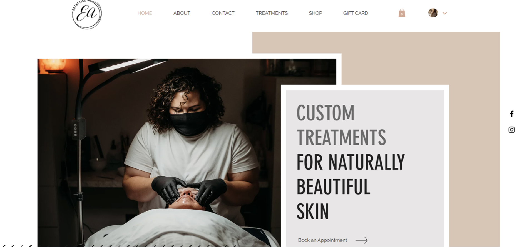Open the Facebook social icon
The height and width of the screenshot is (247, 522).
[511, 114]
